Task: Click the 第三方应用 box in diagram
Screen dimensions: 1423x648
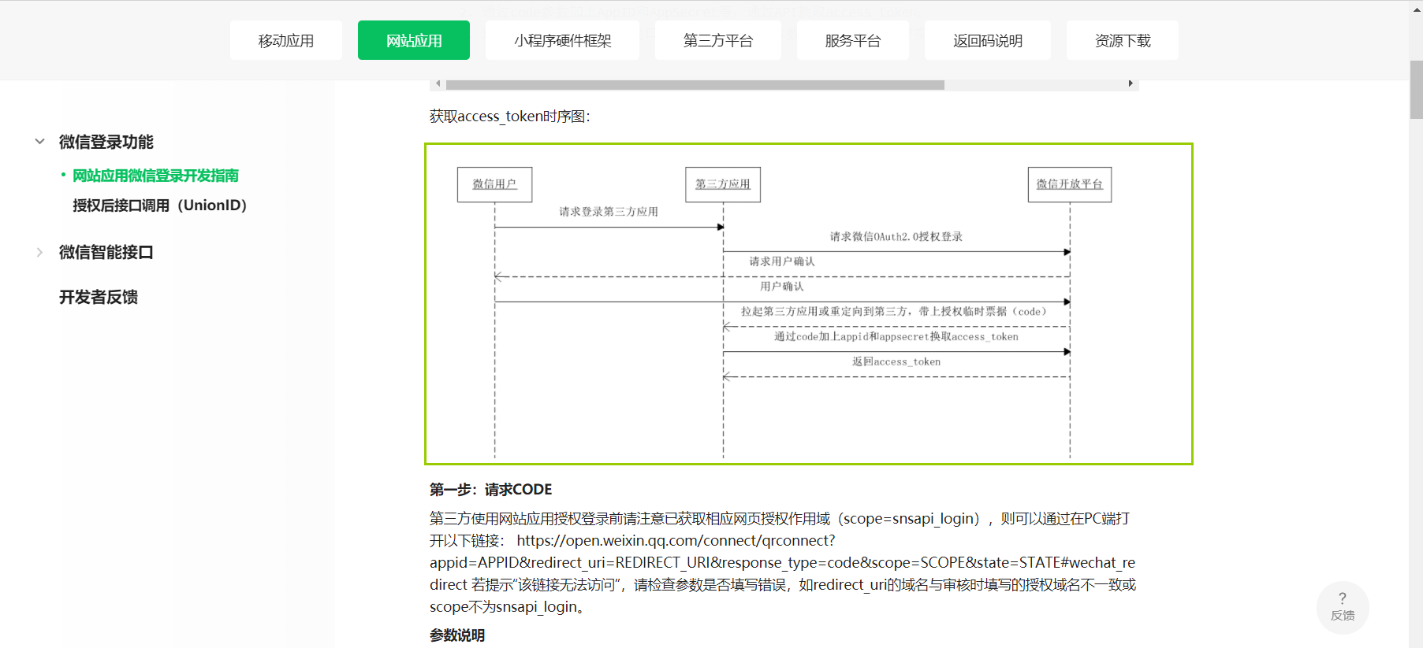Action: tap(723, 184)
